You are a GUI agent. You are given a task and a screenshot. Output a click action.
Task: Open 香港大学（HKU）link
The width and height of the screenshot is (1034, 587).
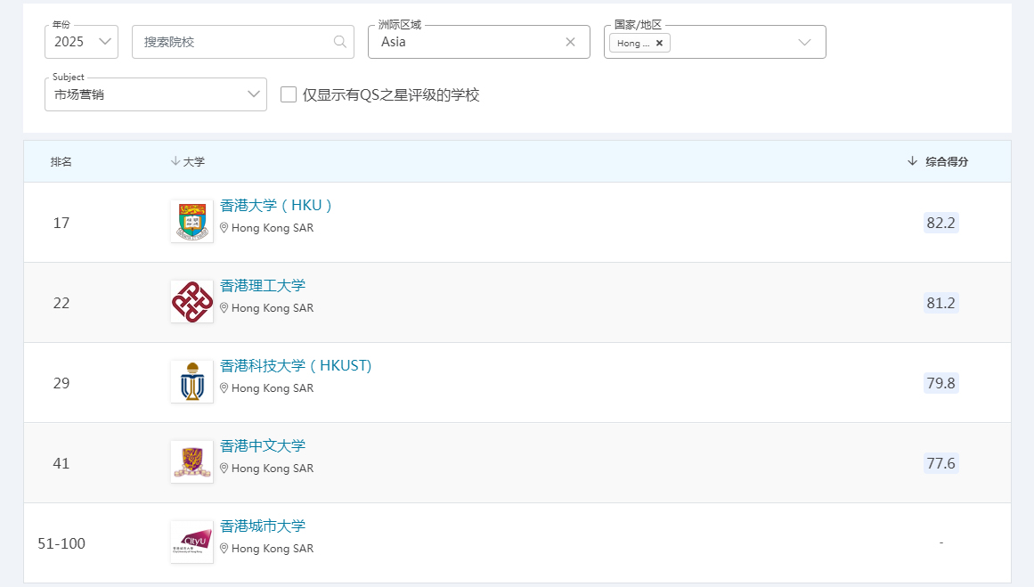click(276, 206)
